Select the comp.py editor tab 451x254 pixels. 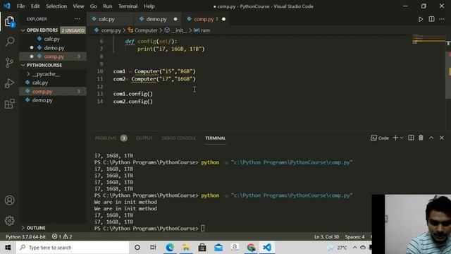pos(205,19)
